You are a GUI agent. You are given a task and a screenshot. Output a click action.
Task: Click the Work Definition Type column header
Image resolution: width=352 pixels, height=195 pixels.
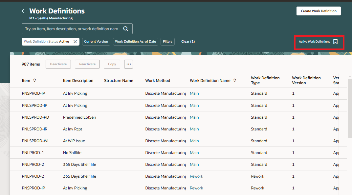point(265,80)
